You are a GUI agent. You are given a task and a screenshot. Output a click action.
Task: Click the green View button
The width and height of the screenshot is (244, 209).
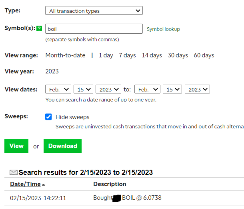pyautogui.click(x=16, y=146)
